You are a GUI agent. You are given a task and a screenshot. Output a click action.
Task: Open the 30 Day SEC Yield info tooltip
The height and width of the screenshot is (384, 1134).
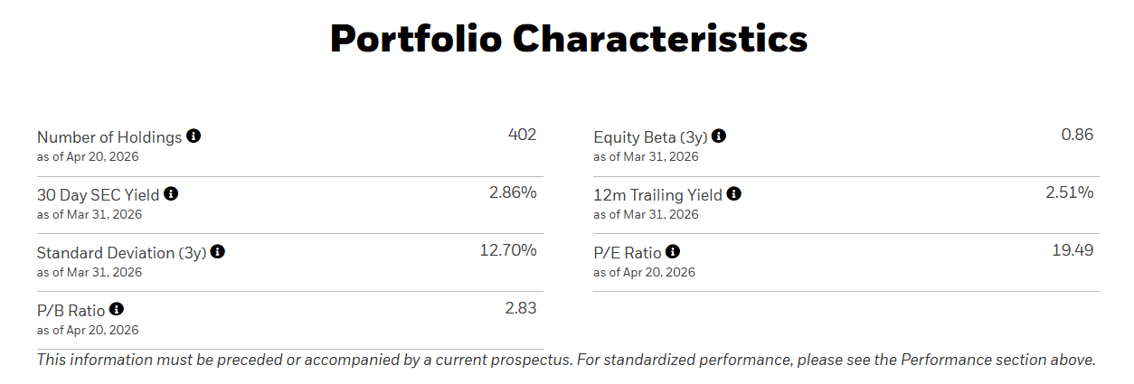click(x=171, y=193)
